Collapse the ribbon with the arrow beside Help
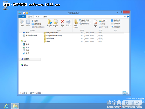The image size is (145, 109). 125,17
